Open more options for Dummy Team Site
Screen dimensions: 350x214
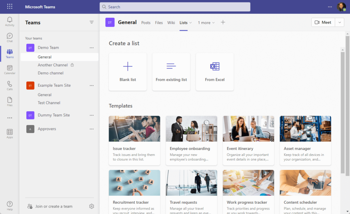click(x=92, y=115)
